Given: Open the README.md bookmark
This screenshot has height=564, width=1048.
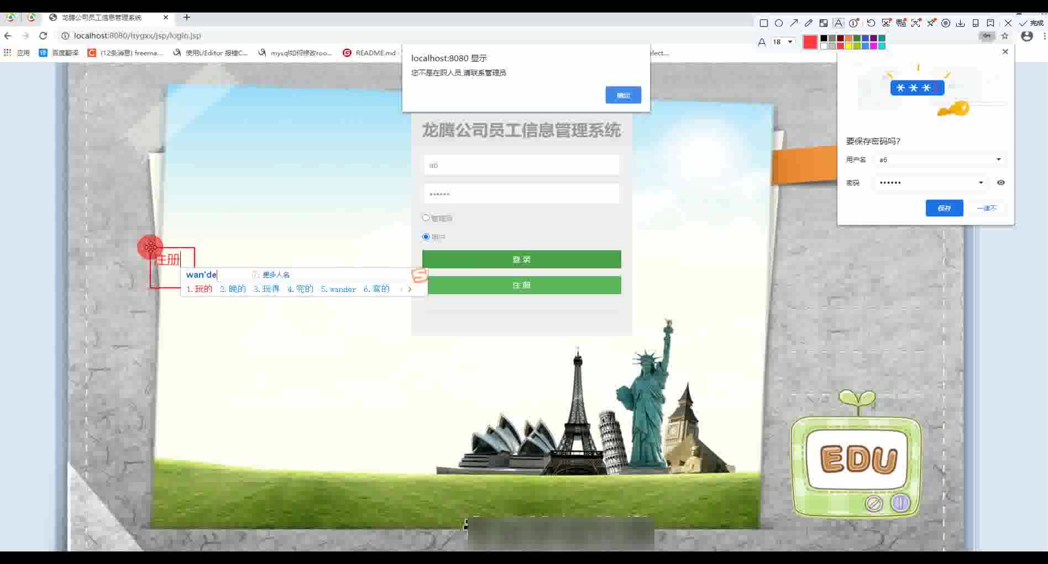Looking at the screenshot, I should (x=369, y=53).
